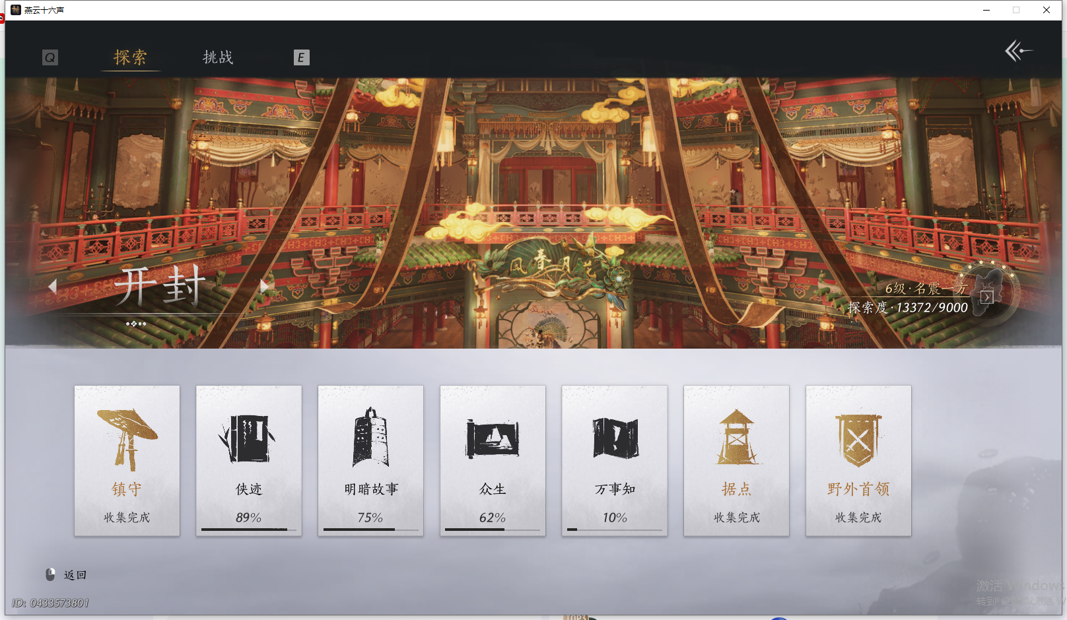Open the 侠迹 bamboo scroll icon
Image resolution: width=1067 pixels, height=620 pixels.
(x=249, y=436)
